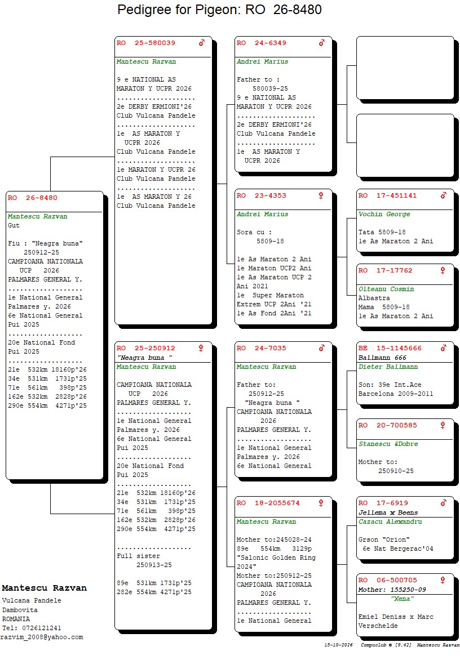
Task: Click the female symbol on RO 25-250912
Action: coord(201,348)
